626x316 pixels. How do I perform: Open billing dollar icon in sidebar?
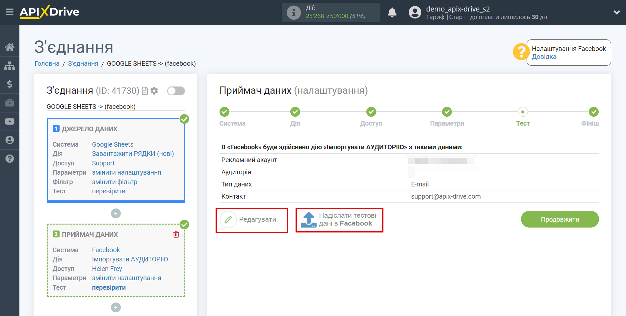pyautogui.click(x=10, y=84)
